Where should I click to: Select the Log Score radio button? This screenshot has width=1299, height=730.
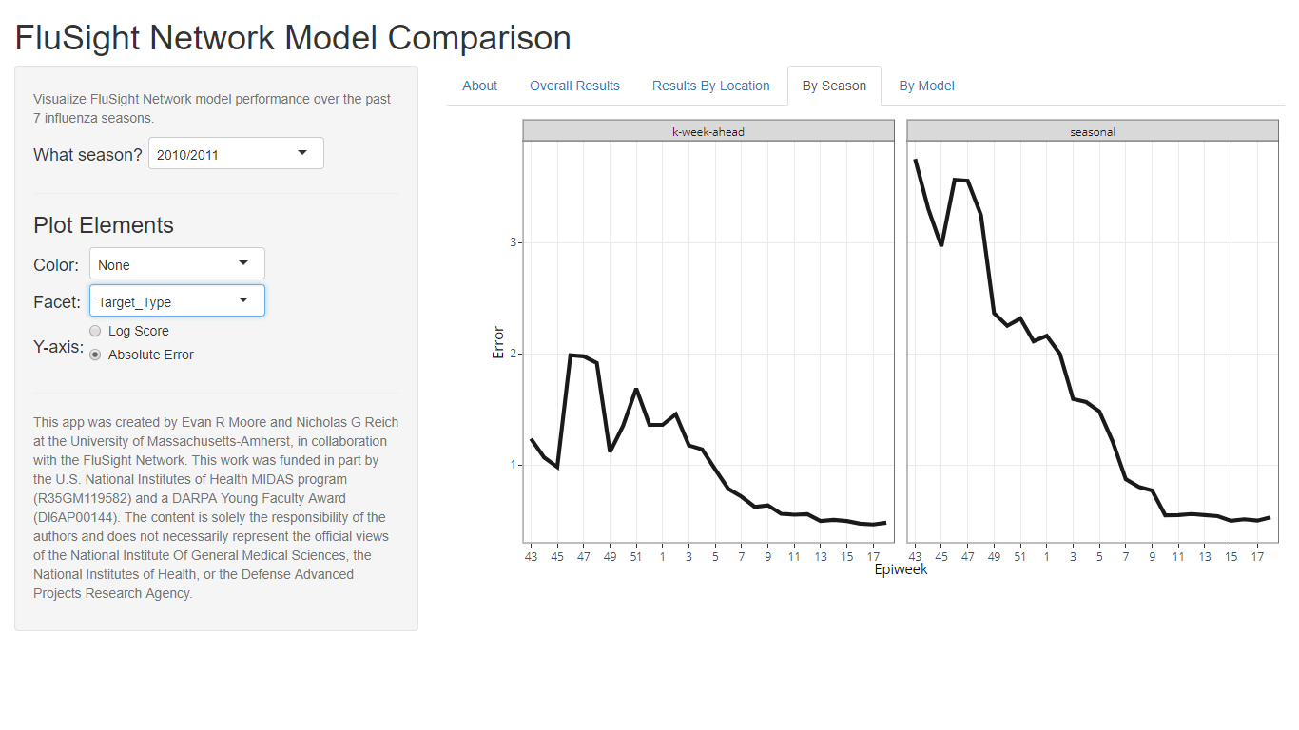click(95, 331)
